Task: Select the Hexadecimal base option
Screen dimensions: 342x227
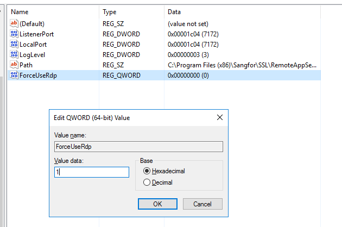Action: [x=147, y=171]
